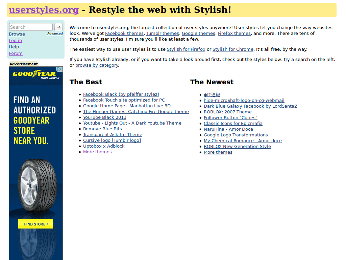Open Youtube - Lights Out dark theme
Viewport: 346px width, 260px height.
(132, 123)
